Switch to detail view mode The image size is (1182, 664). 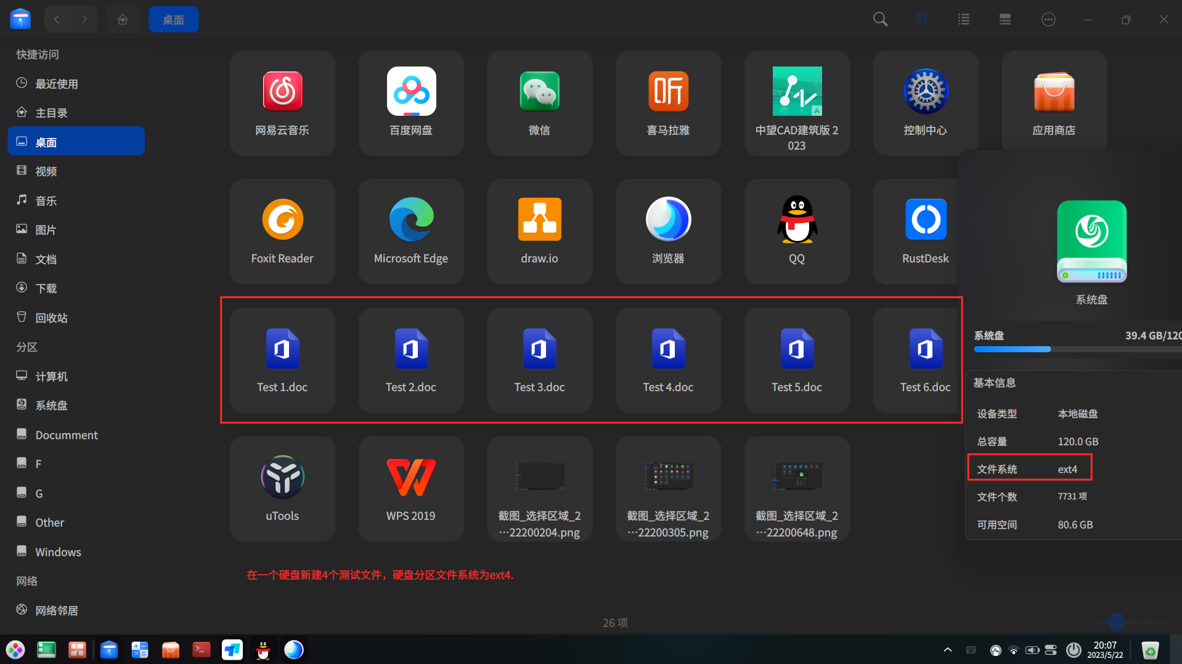(x=1005, y=19)
